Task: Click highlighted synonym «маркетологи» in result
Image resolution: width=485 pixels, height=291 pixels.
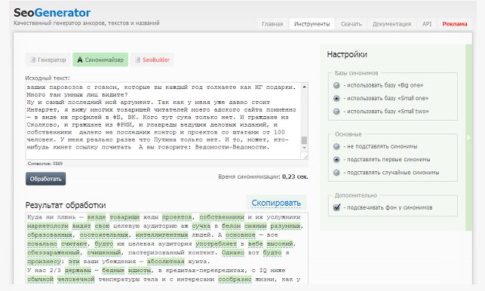Action: pyautogui.click(x=48, y=226)
